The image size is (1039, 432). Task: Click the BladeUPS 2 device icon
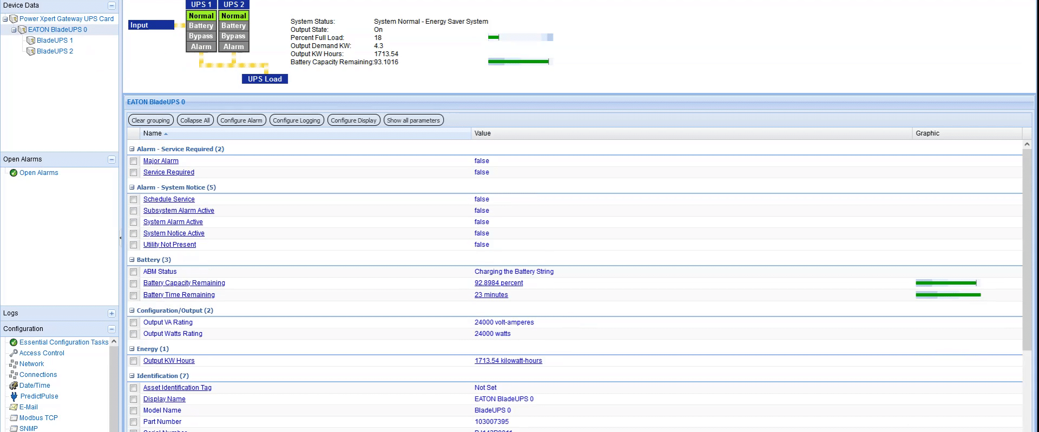pos(31,51)
